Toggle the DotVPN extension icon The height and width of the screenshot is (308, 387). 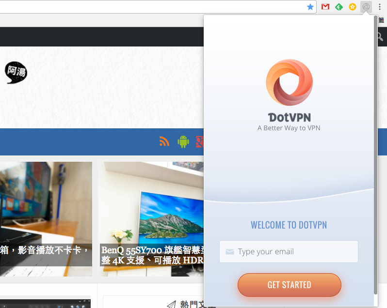[366, 7]
